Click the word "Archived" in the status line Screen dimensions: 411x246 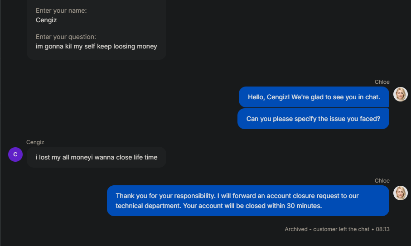click(296, 229)
